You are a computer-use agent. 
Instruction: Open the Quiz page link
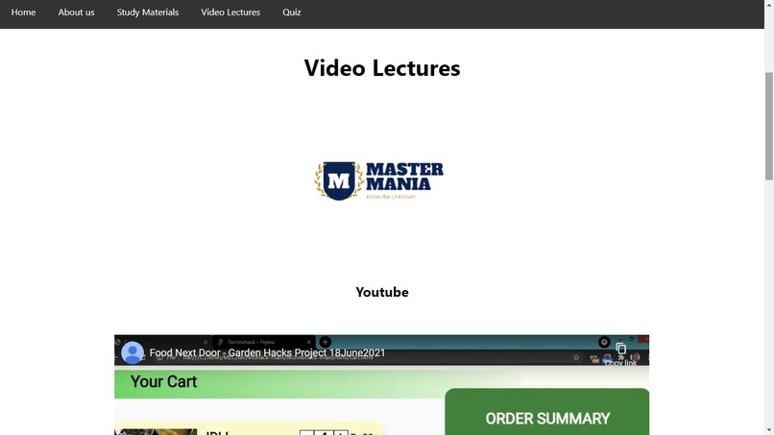coord(292,12)
